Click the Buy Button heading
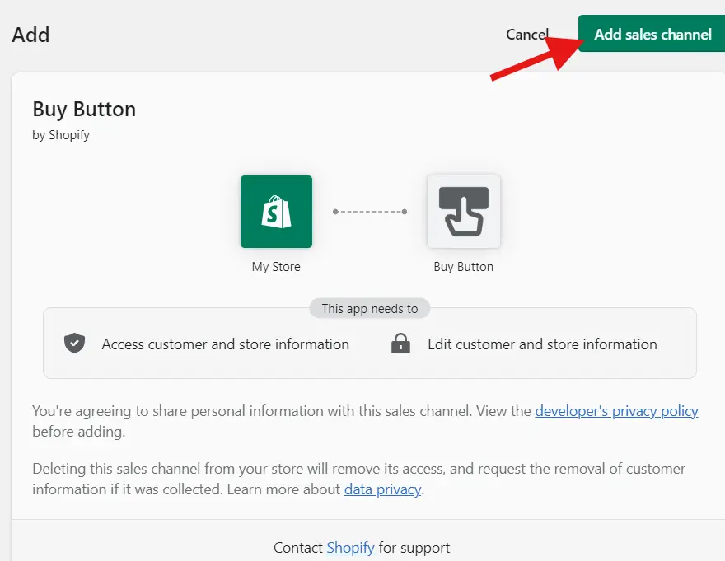The height and width of the screenshot is (561, 725). coord(84,110)
